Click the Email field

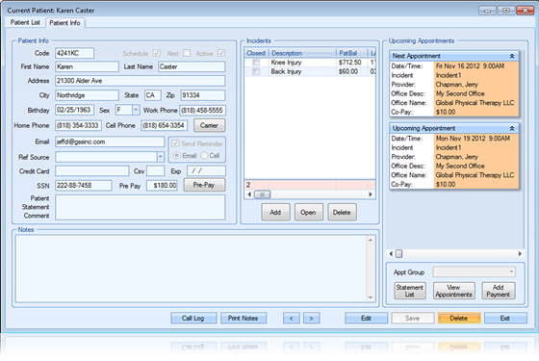110,142
